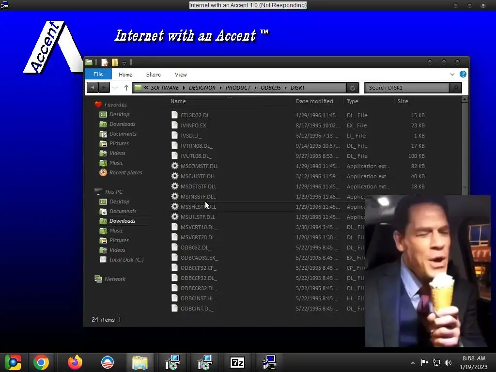Open the File ribbon tab
This screenshot has height=372, width=496.
98,74
